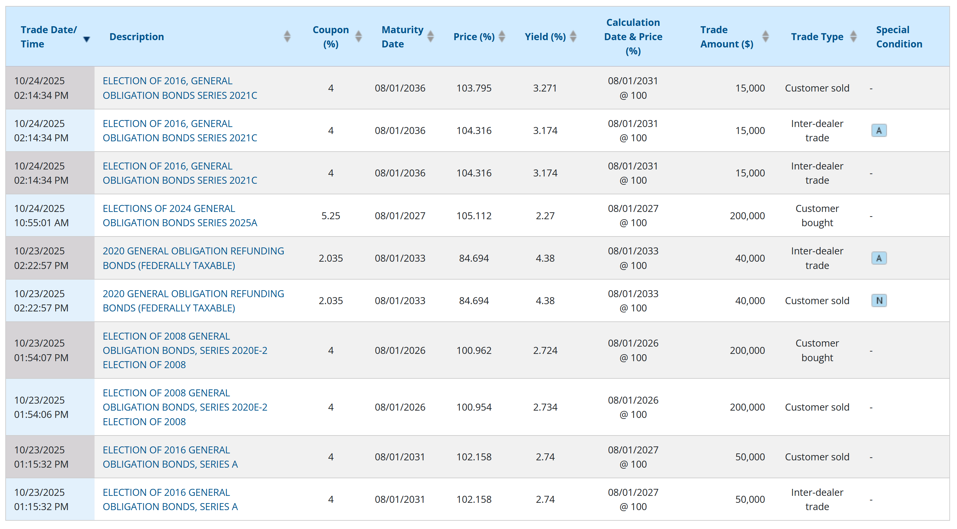The width and height of the screenshot is (957, 529).
Task: Click Trade Type sort arrows icon
Action: pyautogui.click(x=854, y=36)
